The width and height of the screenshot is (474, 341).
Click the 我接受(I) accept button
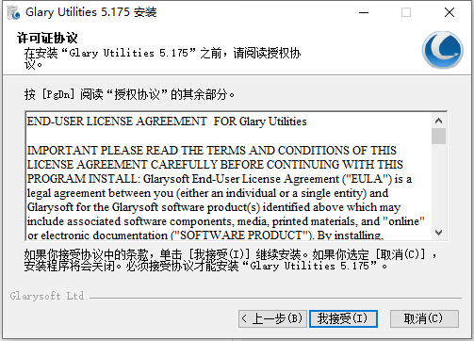(x=343, y=318)
